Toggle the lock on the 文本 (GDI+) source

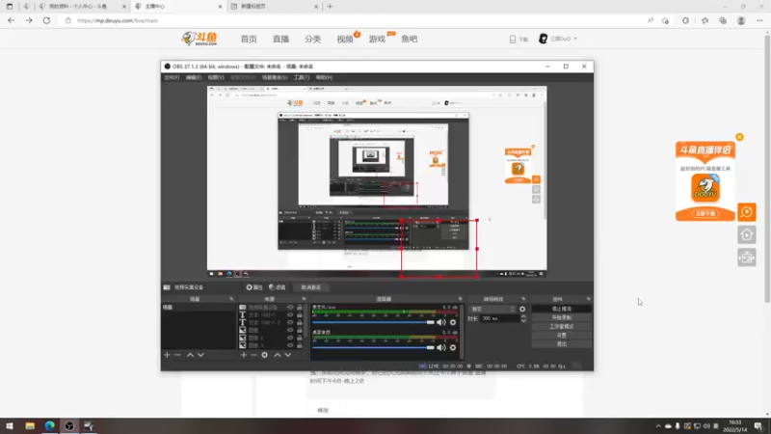[300, 315]
